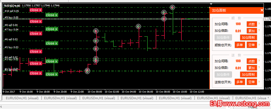Select the #8 sell 0.04 order label

pos(11,25)
